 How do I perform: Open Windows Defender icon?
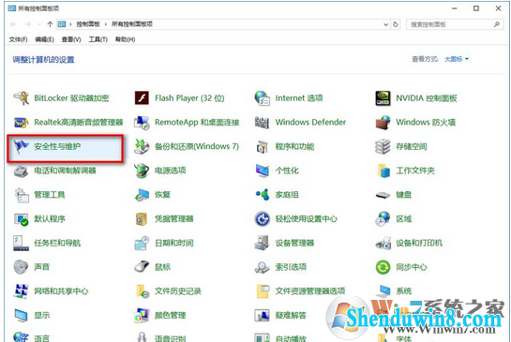coord(262,123)
